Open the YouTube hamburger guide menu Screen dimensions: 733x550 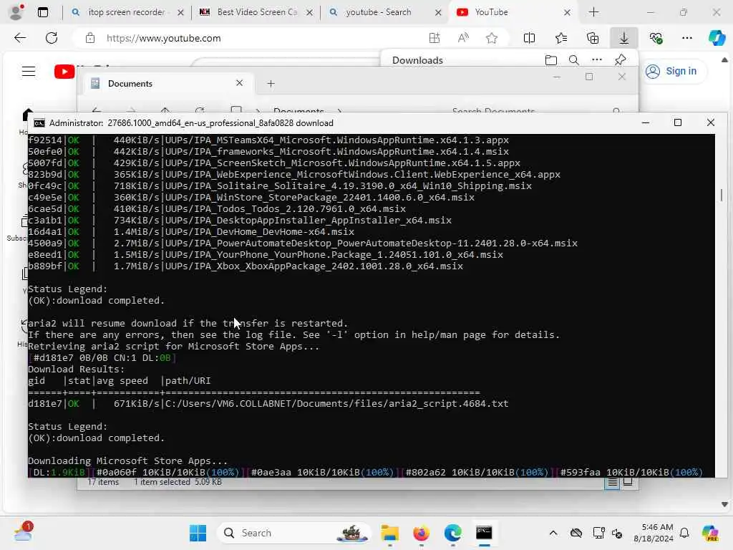29,71
